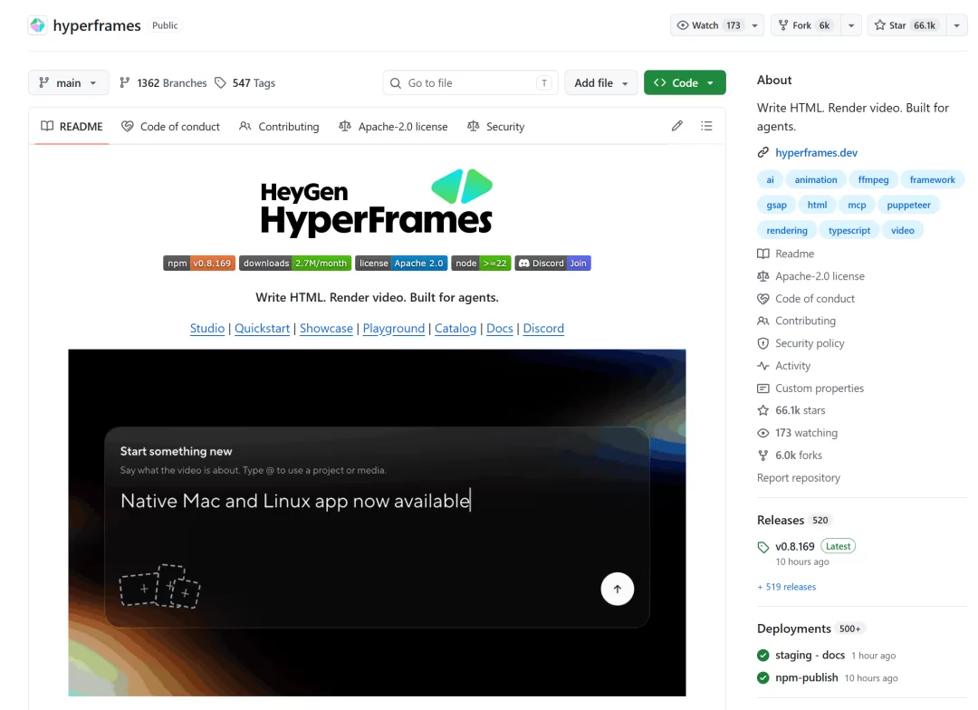The image size is (978, 710).
Task: Click the Discord Join badge
Action: click(x=552, y=264)
